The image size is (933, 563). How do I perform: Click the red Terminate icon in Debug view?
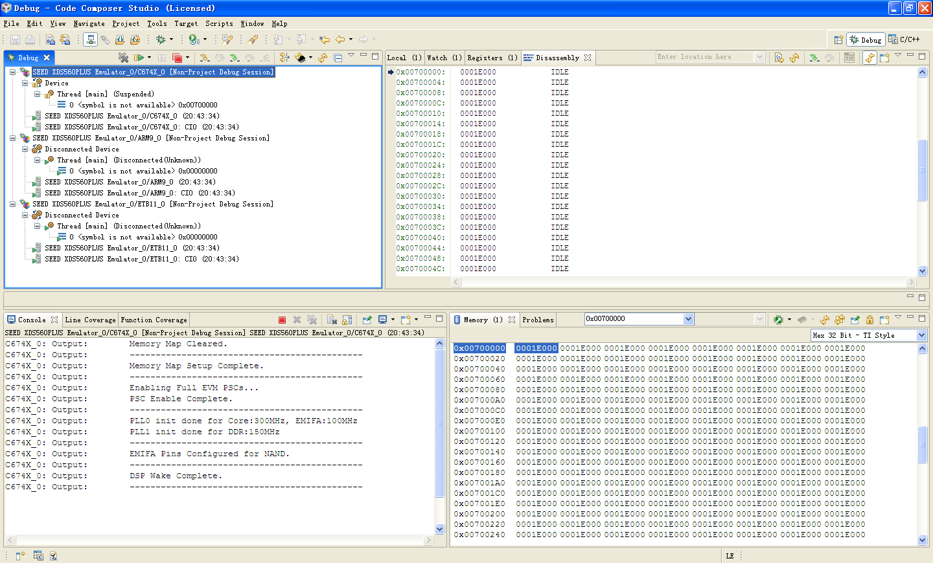[177, 58]
